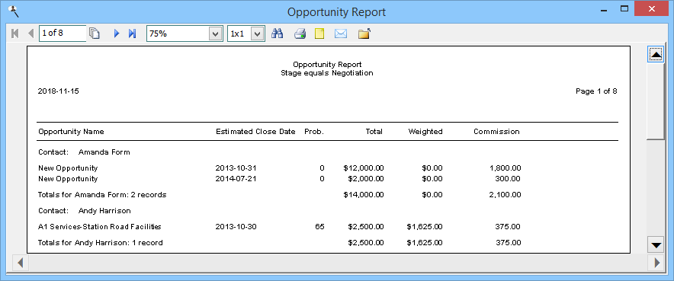Click the window system menu icon

(14, 11)
